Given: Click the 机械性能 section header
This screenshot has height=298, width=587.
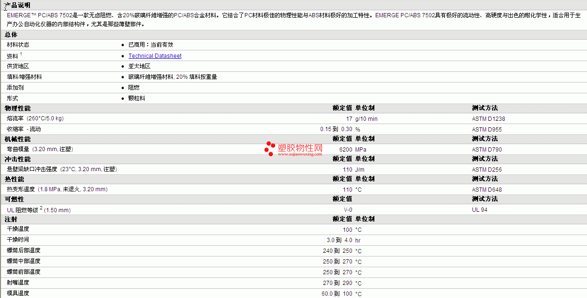Looking at the screenshot, I should pyautogui.click(x=18, y=139).
